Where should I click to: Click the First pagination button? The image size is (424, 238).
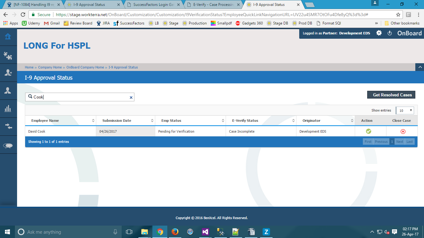point(368,142)
